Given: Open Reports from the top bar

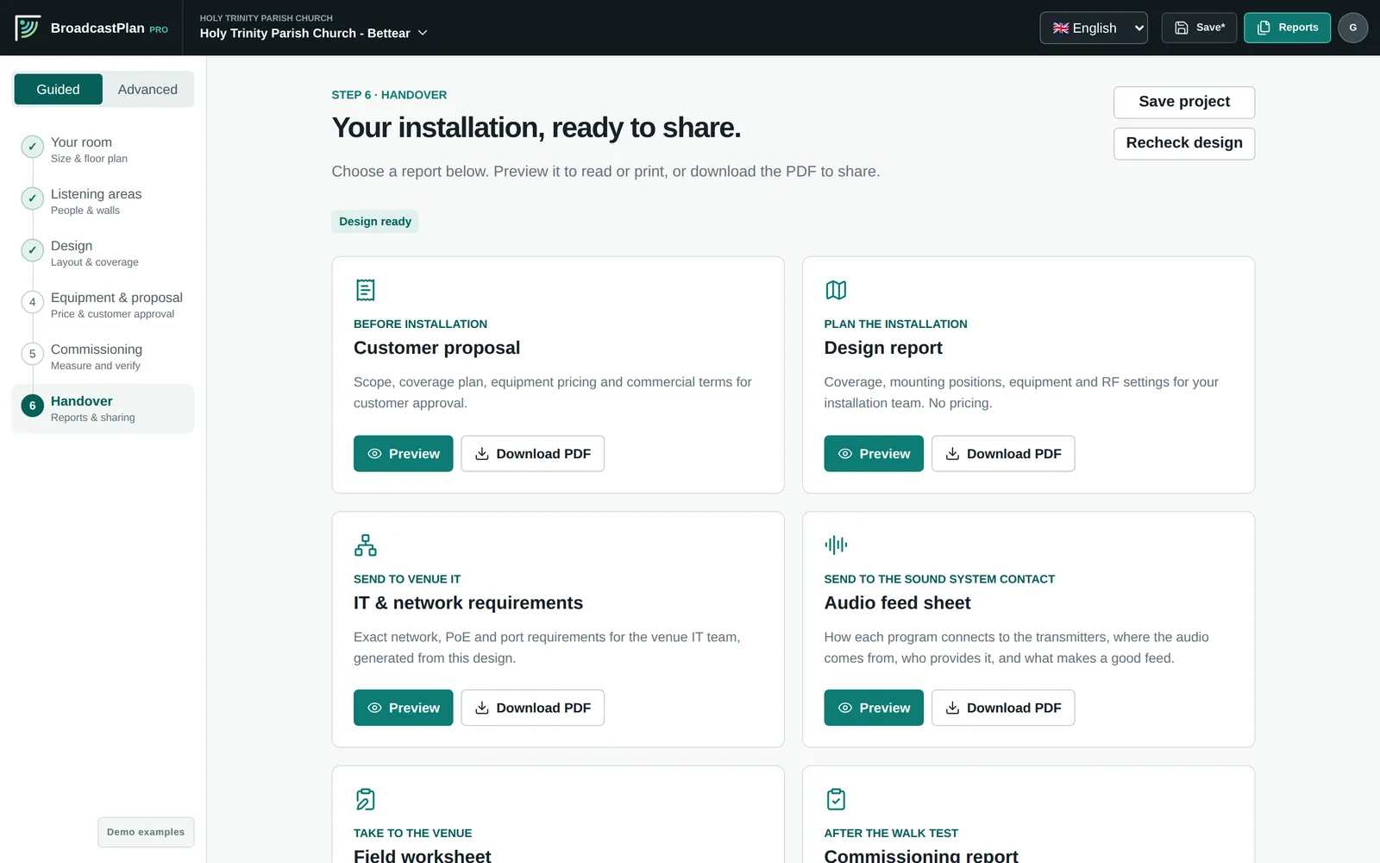Looking at the screenshot, I should [x=1287, y=28].
